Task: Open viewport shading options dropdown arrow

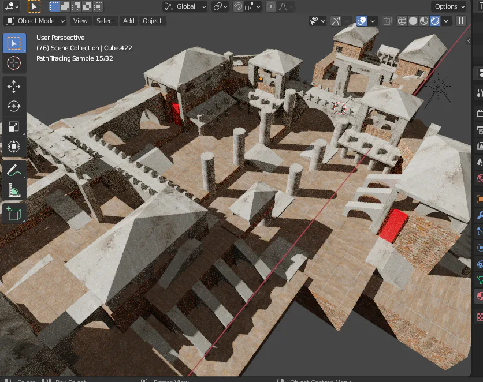Action: 445,21
